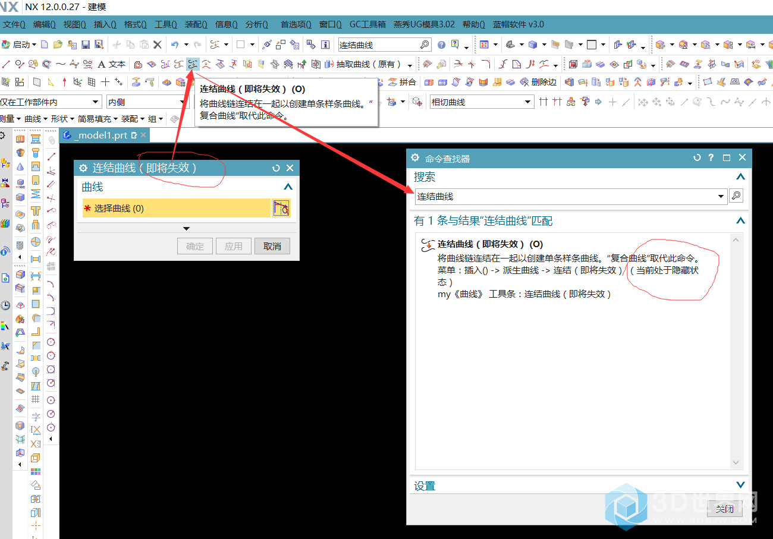The height and width of the screenshot is (539, 773).
Task: Click the shaded blue cube rendering icon
Action: tap(533, 45)
